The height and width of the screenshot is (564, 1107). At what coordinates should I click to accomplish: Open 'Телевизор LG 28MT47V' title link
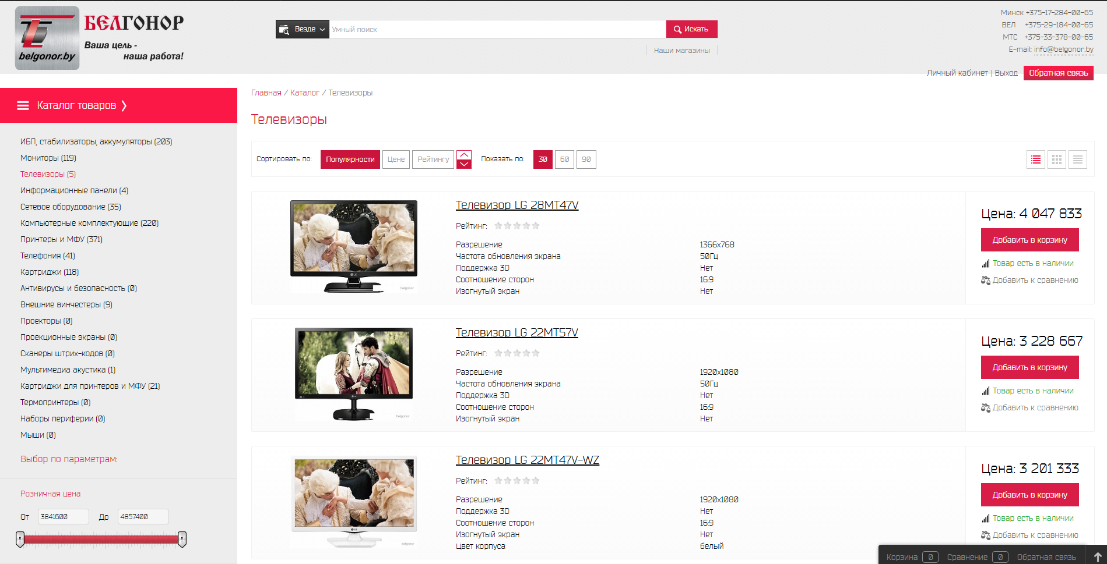point(517,205)
